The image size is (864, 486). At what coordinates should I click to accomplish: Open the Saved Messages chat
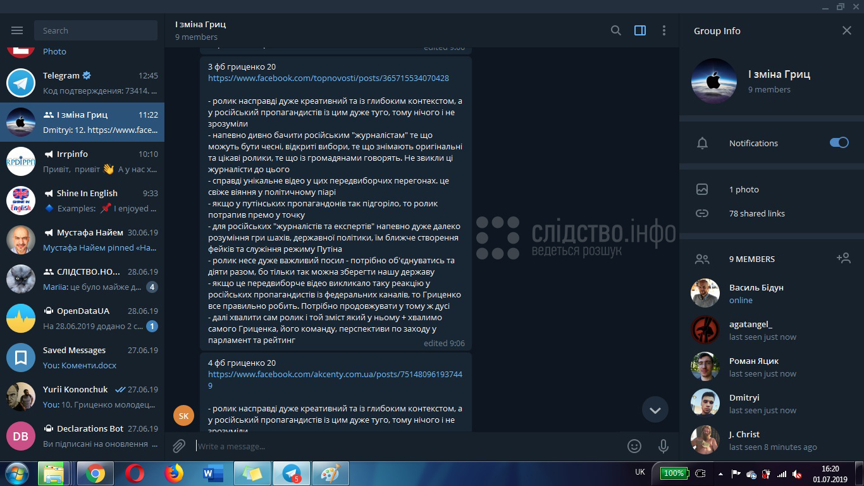(82, 358)
